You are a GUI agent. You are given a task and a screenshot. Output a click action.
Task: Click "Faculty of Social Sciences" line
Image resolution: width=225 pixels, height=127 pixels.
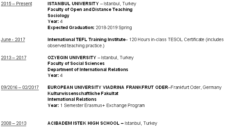click(76, 63)
